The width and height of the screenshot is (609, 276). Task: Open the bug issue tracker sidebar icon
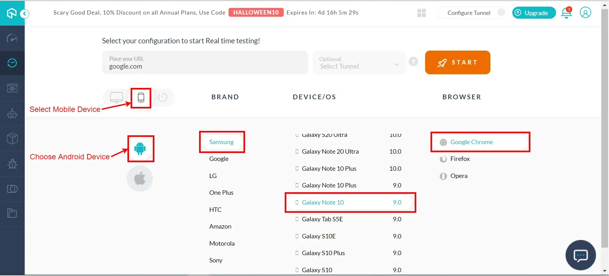[12, 164]
